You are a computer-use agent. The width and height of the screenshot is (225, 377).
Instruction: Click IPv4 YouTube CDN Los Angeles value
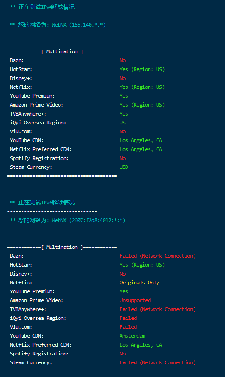(x=141, y=140)
